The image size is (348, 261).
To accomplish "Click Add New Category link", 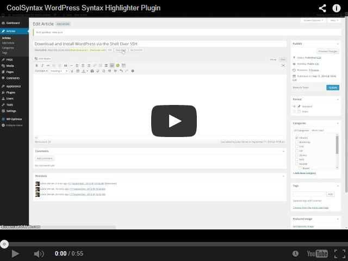I will 304,173.
